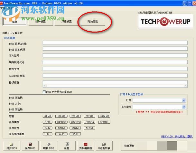196x153 pixels.
Task: Open the 打开BIOS button with folder icon
Action: (12, 146)
